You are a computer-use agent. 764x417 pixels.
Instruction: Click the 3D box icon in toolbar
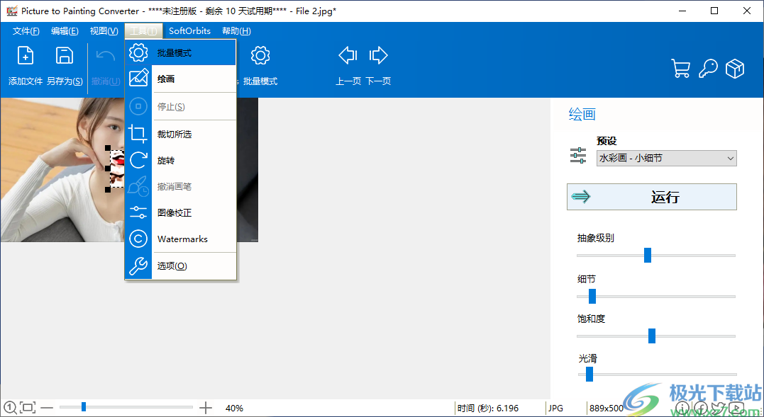(x=735, y=69)
